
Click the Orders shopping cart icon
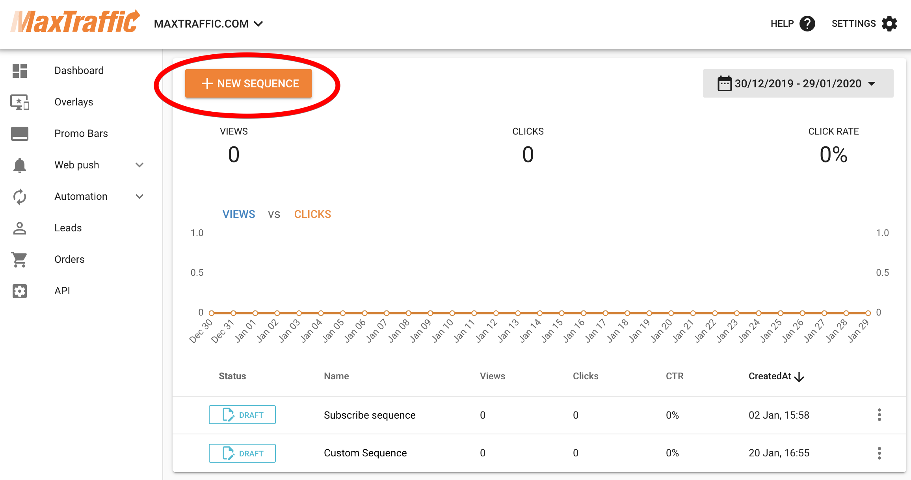(x=20, y=260)
